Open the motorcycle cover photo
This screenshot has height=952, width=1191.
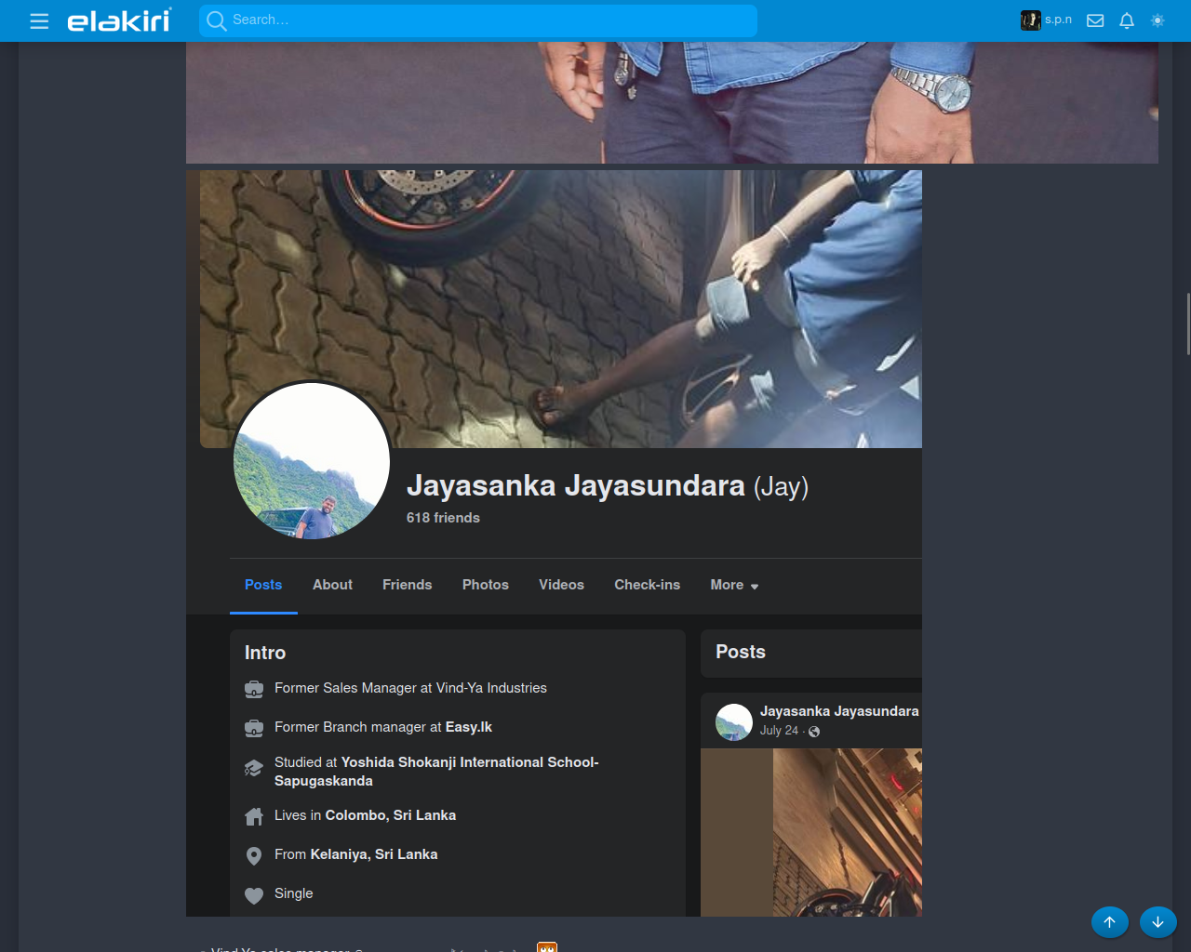(561, 309)
